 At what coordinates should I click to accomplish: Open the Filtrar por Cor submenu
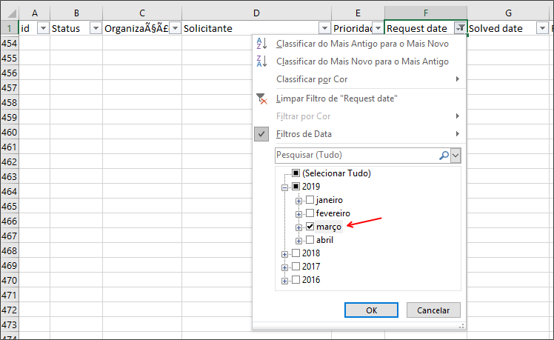[359, 116]
